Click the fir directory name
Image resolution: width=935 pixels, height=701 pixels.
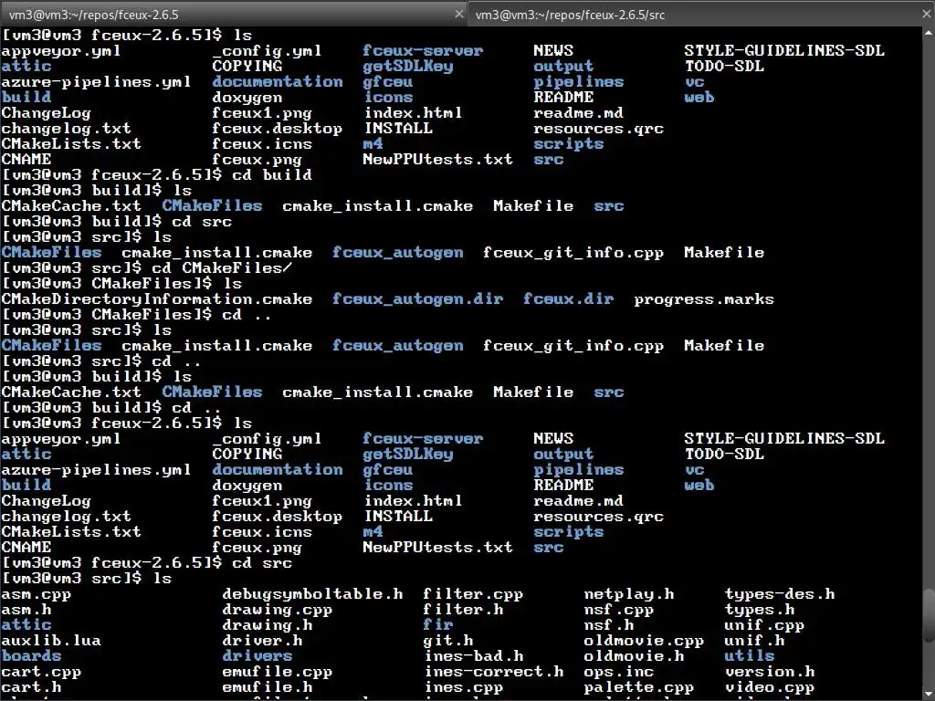click(x=437, y=625)
